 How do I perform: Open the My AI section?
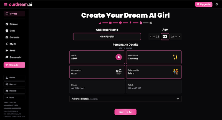pos(12,44)
